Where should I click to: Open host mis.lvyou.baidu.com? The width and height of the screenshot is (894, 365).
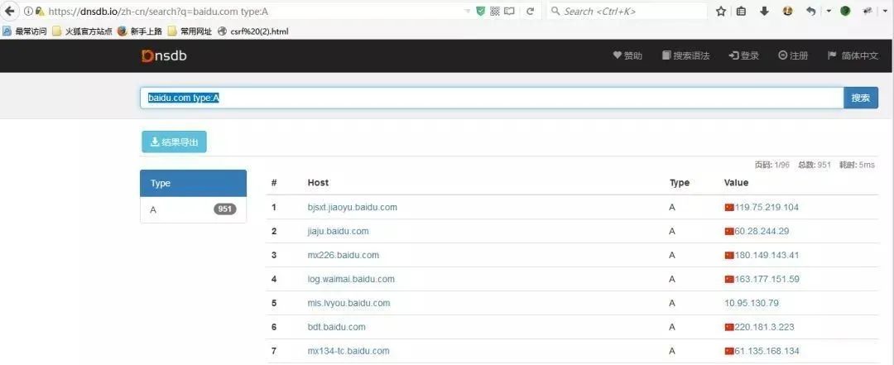coord(349,303)
